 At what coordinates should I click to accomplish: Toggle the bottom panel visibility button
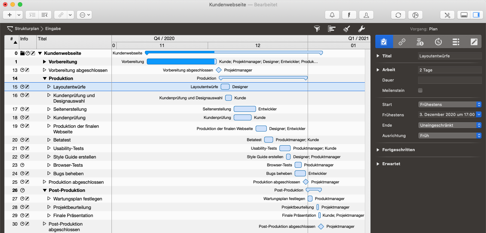pyautogui.click(x=464, y=15)
